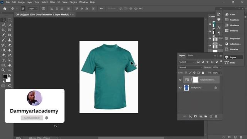Toggle lock position icon
Screen dimensions: 247x139
click(194, 73)
